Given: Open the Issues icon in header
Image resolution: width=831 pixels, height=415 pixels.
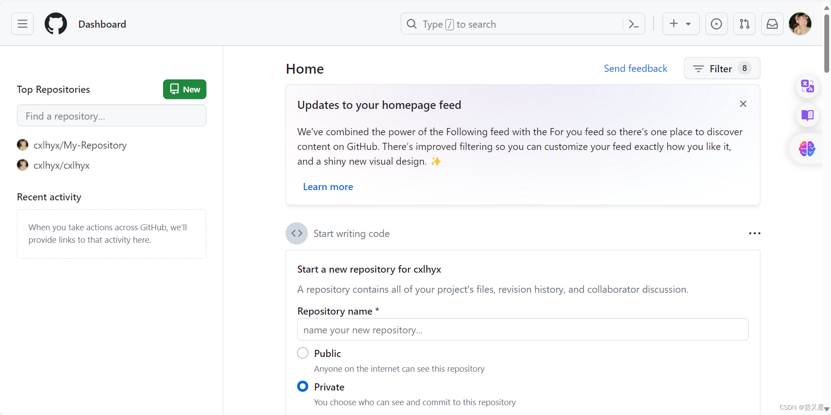Looking at the screenshot, I should coord(716,24).
